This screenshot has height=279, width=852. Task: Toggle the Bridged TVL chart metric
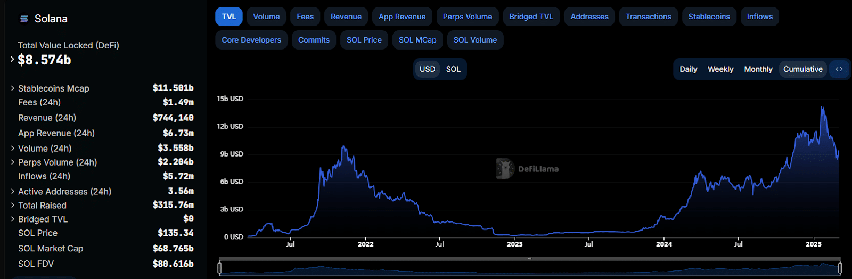tap(531, 17)
